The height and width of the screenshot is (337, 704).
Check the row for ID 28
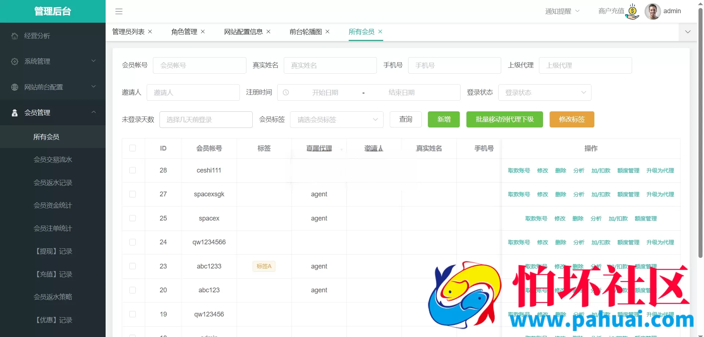133,170
